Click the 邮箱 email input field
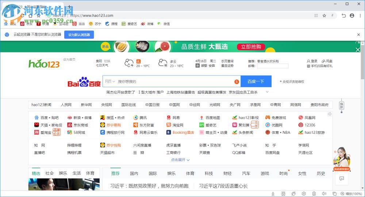The image size is (365, 197). click(273, 66)
